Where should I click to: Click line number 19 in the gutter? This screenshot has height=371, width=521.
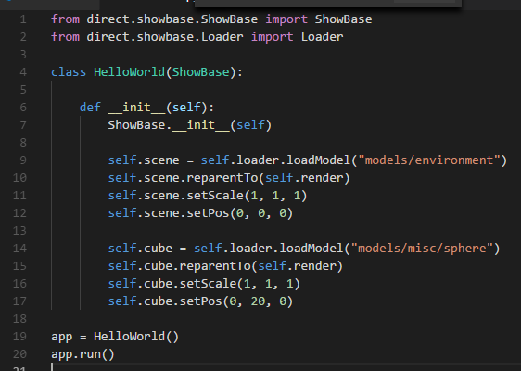coord(19,337)
